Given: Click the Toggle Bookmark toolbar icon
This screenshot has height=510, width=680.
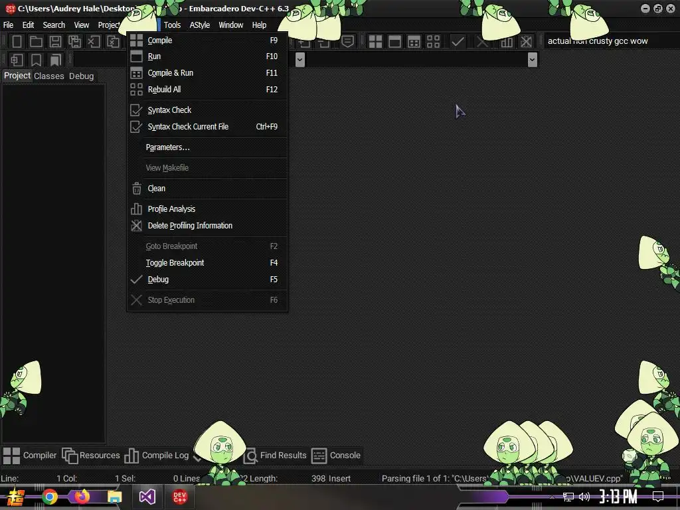Looking at the screenshot, I should pos(36,60).
